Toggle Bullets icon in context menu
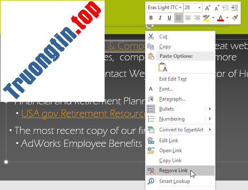This screenshot has width=248, height=190. [151, 109]
